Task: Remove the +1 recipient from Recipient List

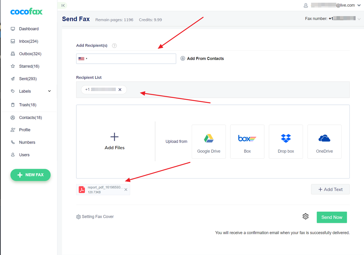Action: pyautogui.click(x=120, y=90)
